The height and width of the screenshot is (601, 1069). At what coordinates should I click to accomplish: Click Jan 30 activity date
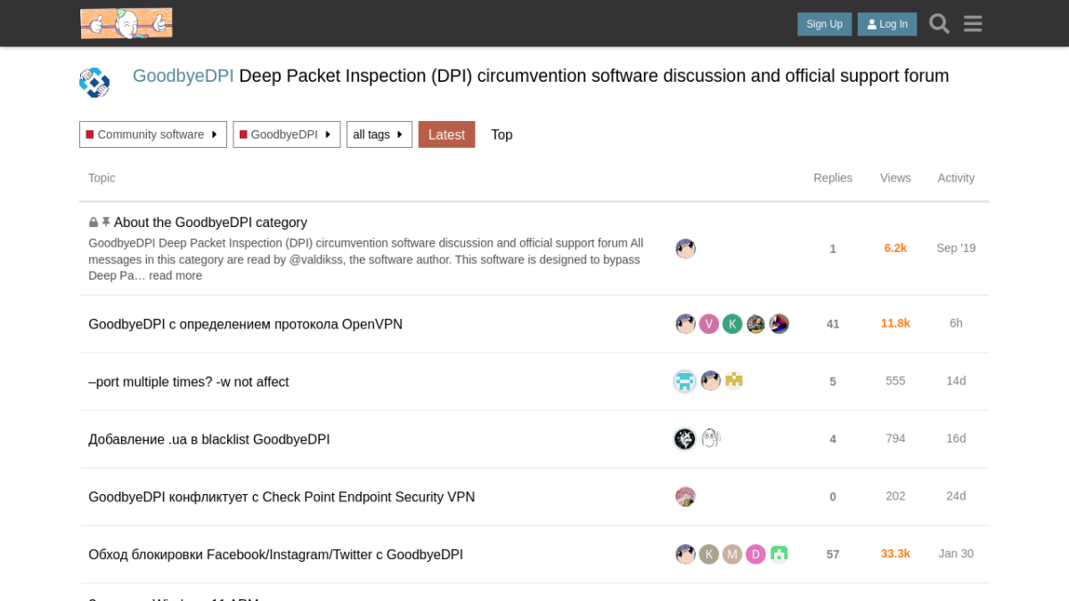coord(956,554)
